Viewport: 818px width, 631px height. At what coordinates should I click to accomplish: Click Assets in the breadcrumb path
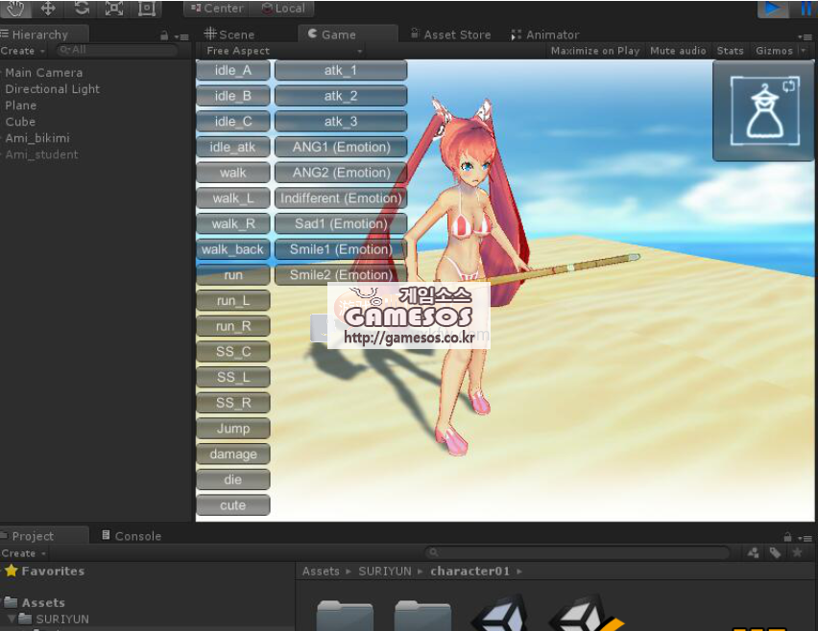tap(321, 572)
